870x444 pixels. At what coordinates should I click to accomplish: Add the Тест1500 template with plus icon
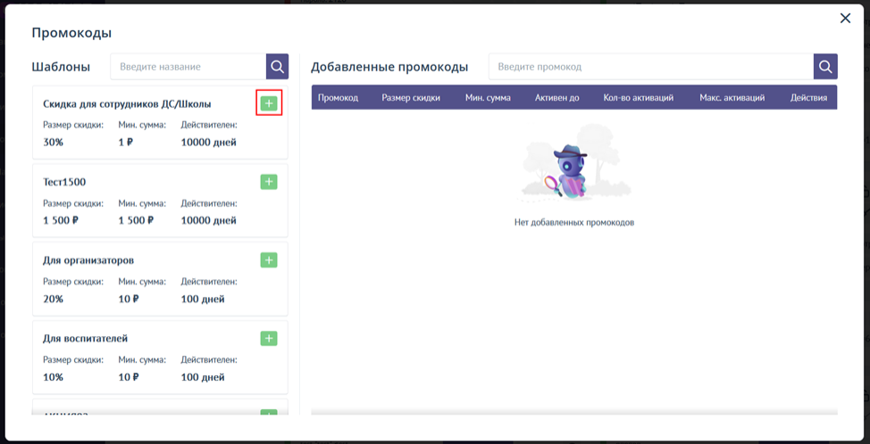pos(269,182)
